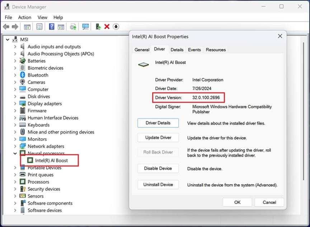Open the Help menu
The width and height of the screenshot is (310, 227).
coord(58,17)
